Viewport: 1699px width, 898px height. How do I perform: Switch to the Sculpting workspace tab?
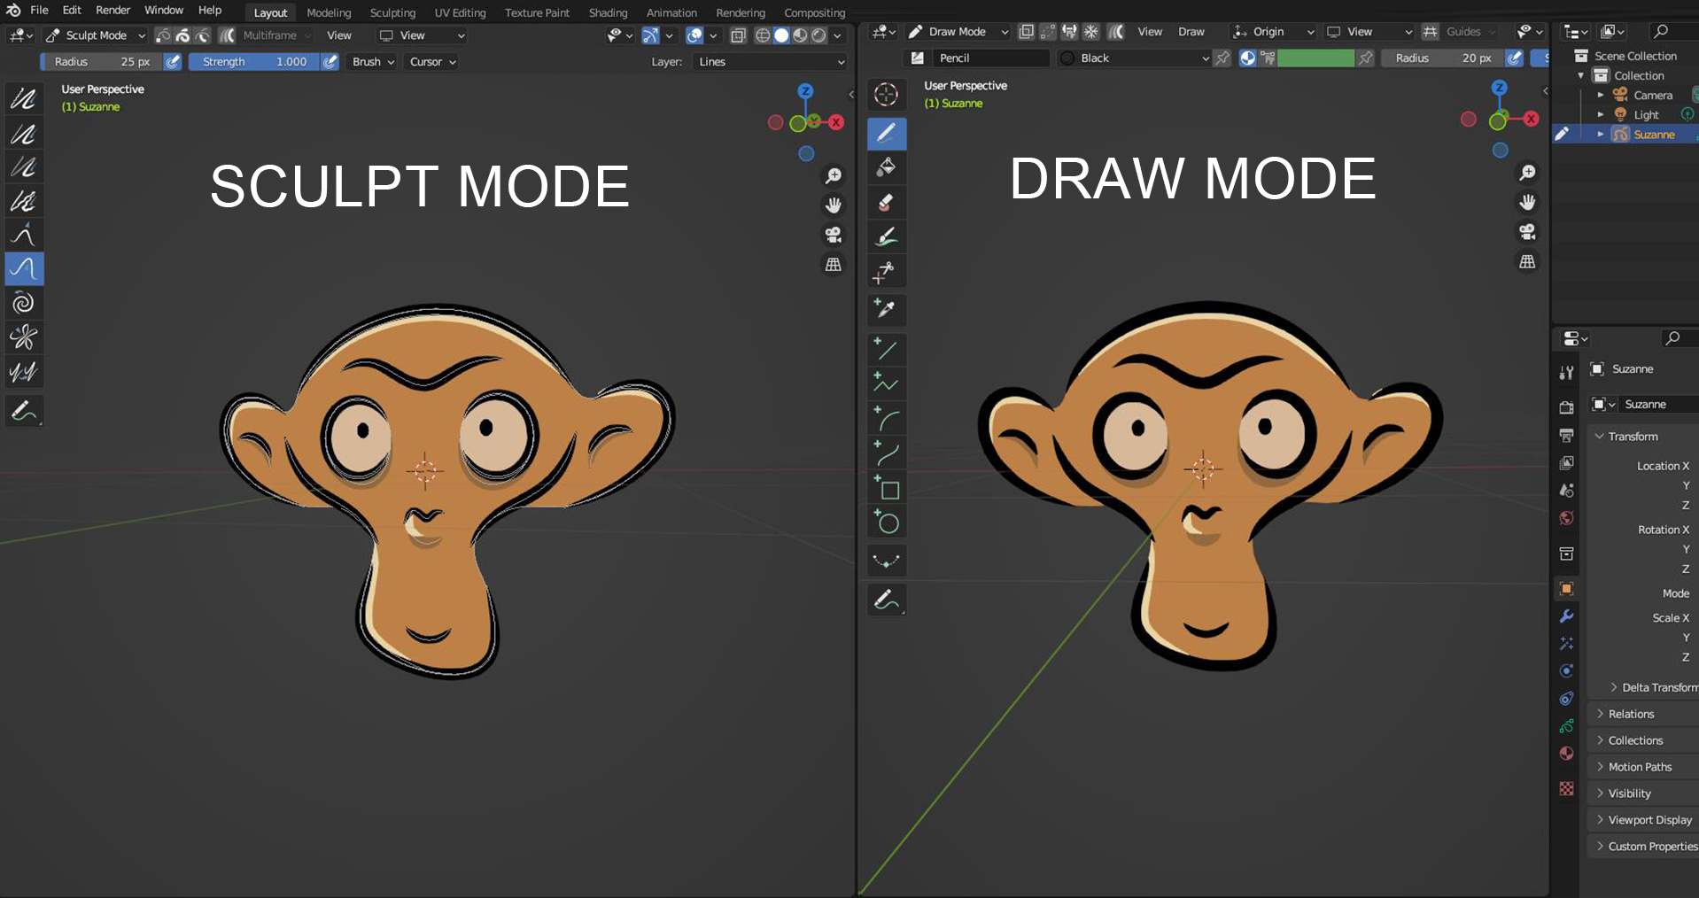coord(392,12)
